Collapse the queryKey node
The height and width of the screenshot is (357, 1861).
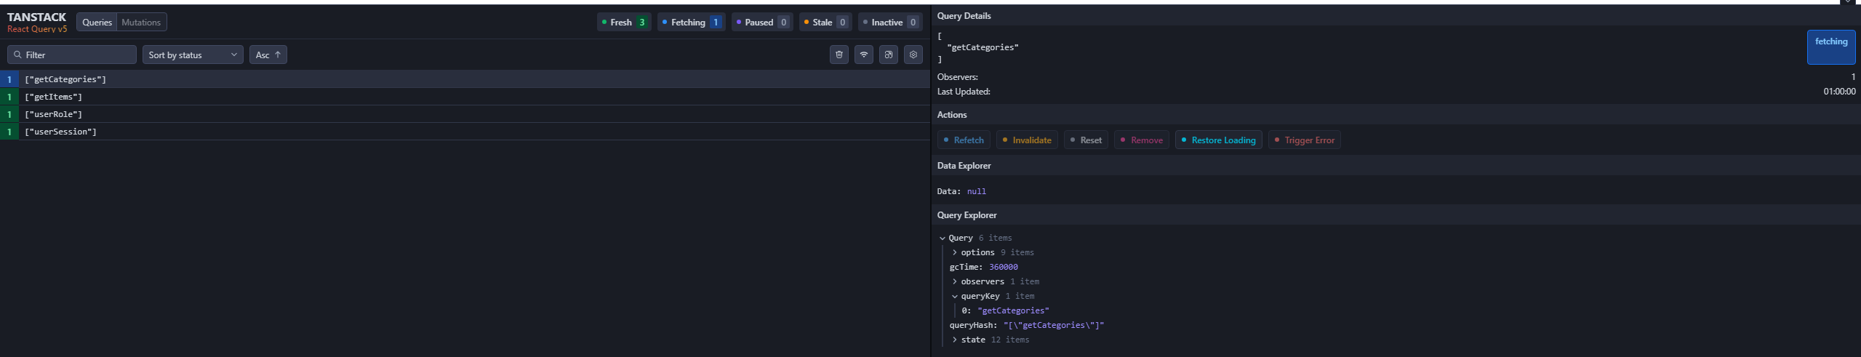point(955,296)
